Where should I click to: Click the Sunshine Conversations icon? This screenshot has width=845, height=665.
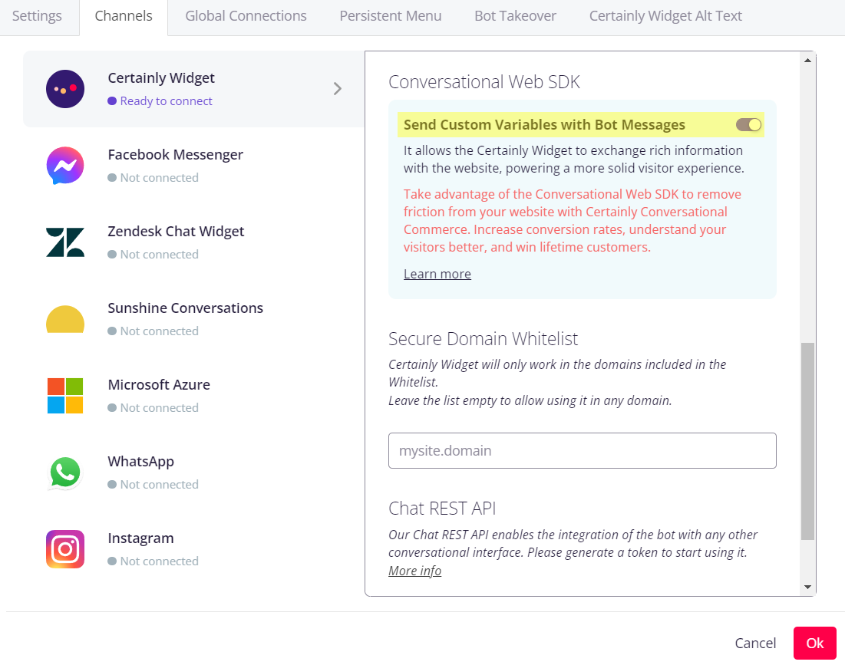click(x=65, y=319)
